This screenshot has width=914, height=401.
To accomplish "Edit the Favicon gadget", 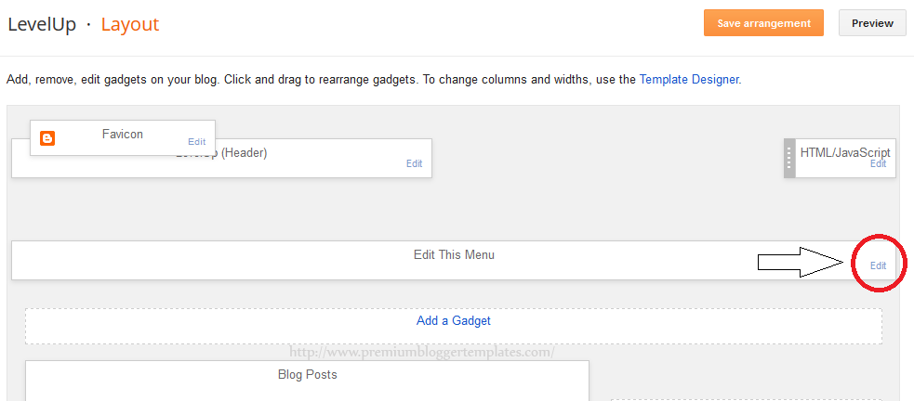I will coord(196,141).
